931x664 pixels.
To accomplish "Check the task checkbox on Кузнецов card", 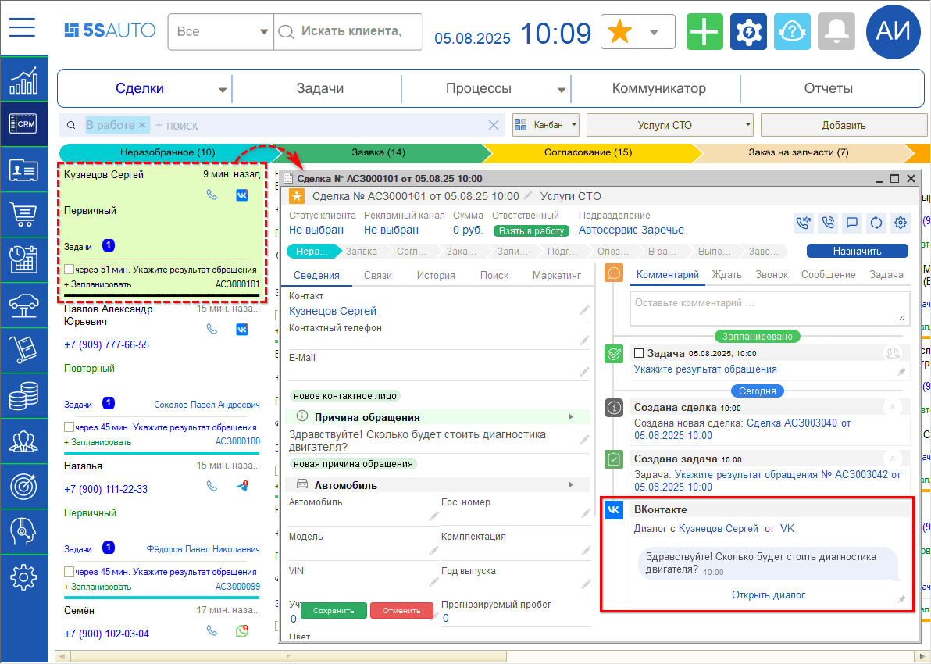I will (70, 270).
